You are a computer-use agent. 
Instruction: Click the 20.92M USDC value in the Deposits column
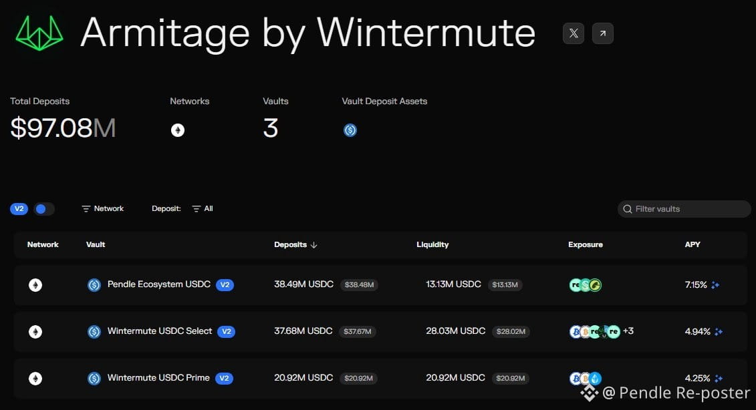tap(303, 378)
